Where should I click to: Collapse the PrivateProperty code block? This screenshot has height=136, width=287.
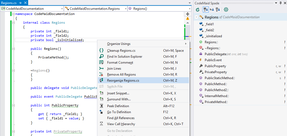click(13, 131)
